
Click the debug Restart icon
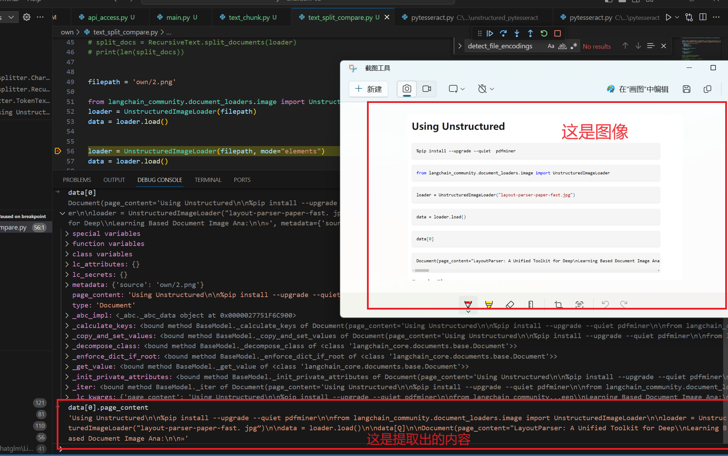coord(544,33)
